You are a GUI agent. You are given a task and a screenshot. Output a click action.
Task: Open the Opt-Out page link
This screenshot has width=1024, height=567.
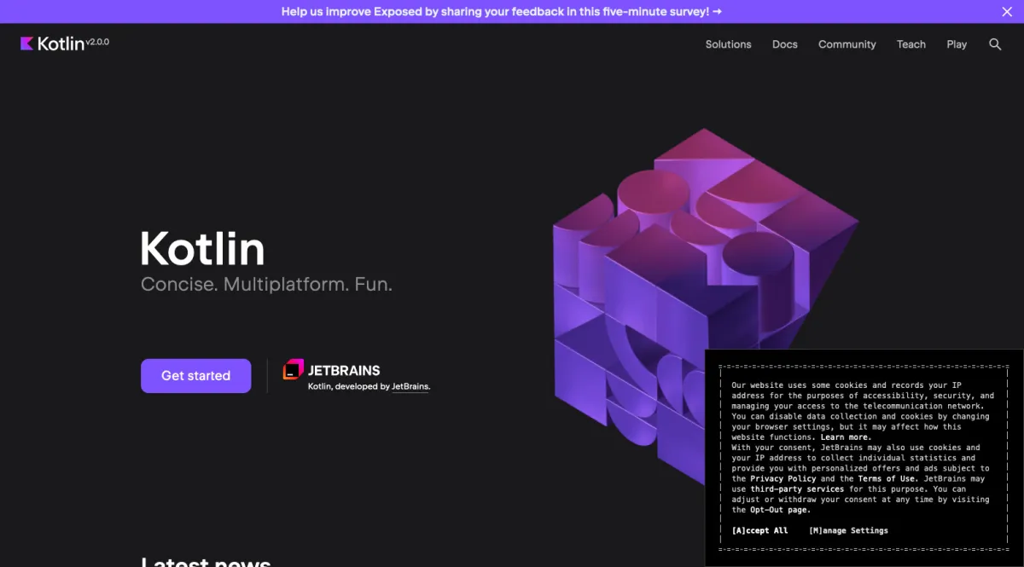tap(780, 510)
